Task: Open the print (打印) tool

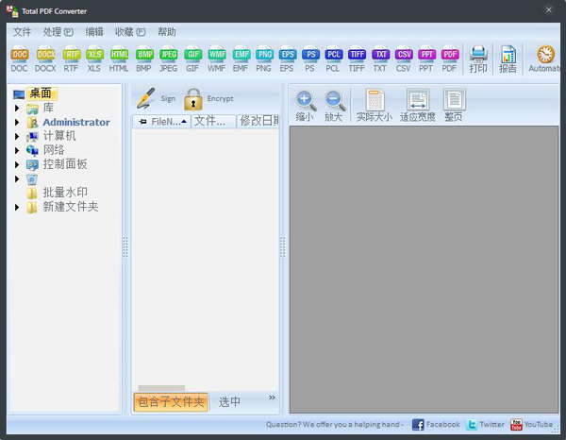Action: (478, 59)
